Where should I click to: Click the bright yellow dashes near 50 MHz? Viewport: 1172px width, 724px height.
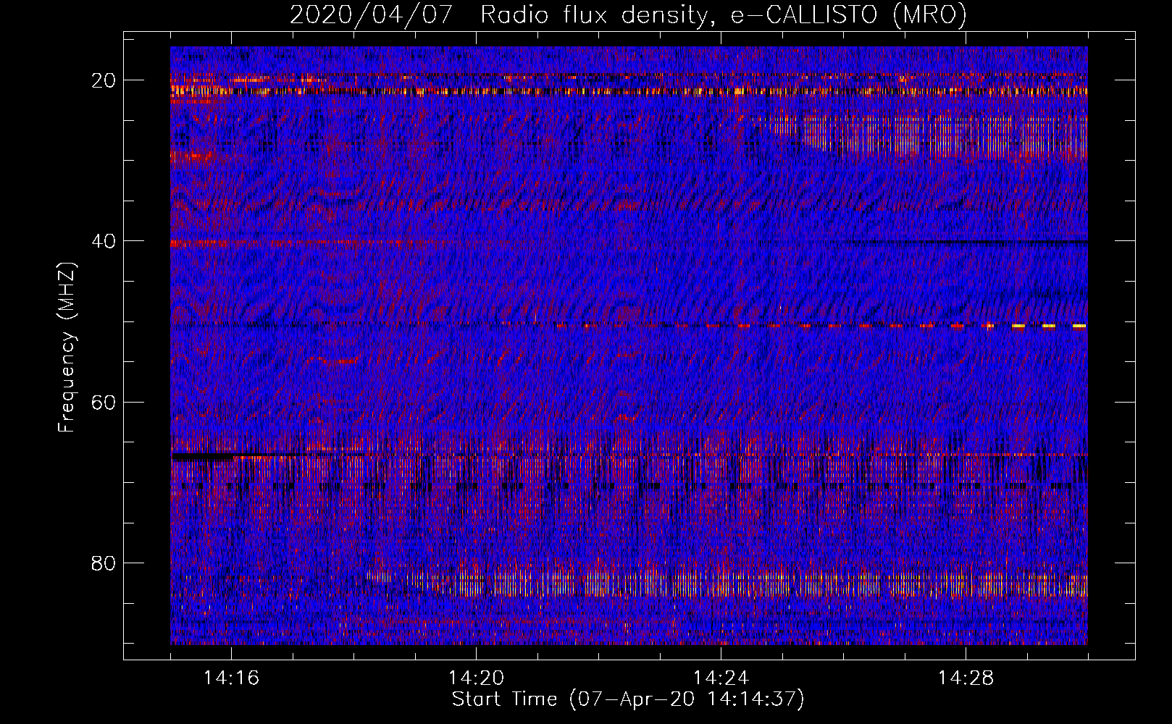tap(1049, 327)
